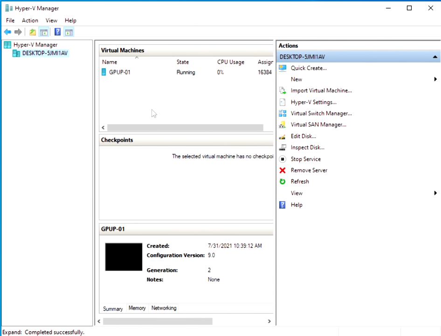Toggle the Show/Hide Action Pane icon
Viewport: 441px width, 336px height.
pyautogui.click(x=69, y=32)
